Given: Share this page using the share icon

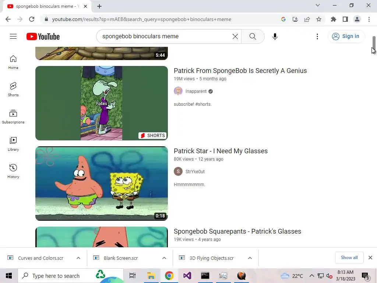Looking at the screenshot, I should tap(307, 19).
